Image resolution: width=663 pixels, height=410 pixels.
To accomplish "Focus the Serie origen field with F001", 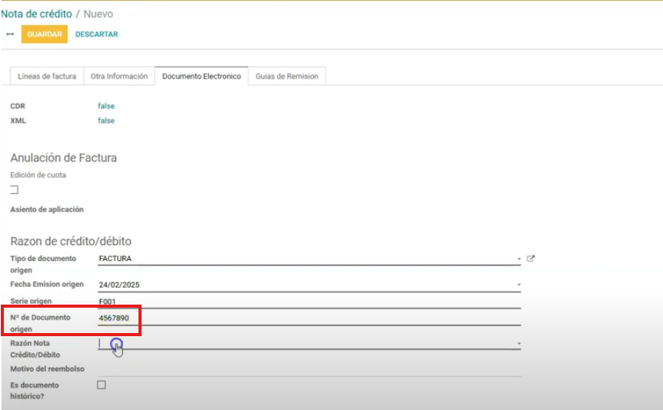I will click(x=308, y=302).
